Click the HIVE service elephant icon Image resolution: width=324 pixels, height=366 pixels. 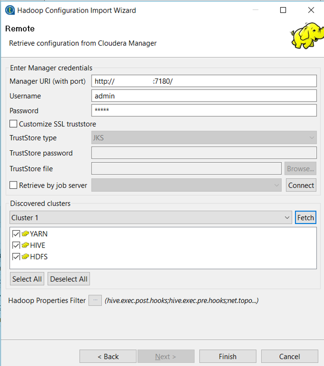(x=25, y=245)
